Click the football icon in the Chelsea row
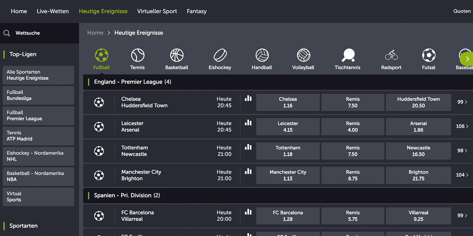The height and width of the screenshot is (236, 473). click(99, 102)
